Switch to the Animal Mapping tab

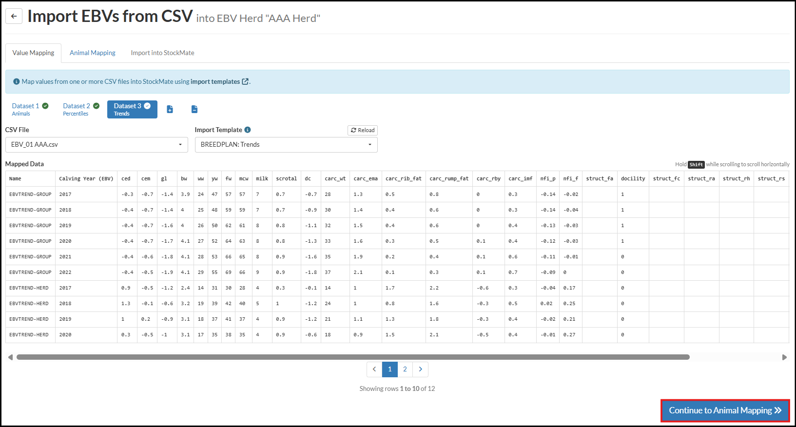click(93, 53)
